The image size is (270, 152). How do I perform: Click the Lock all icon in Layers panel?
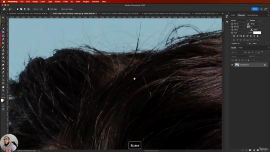click(x=248, y=60)
